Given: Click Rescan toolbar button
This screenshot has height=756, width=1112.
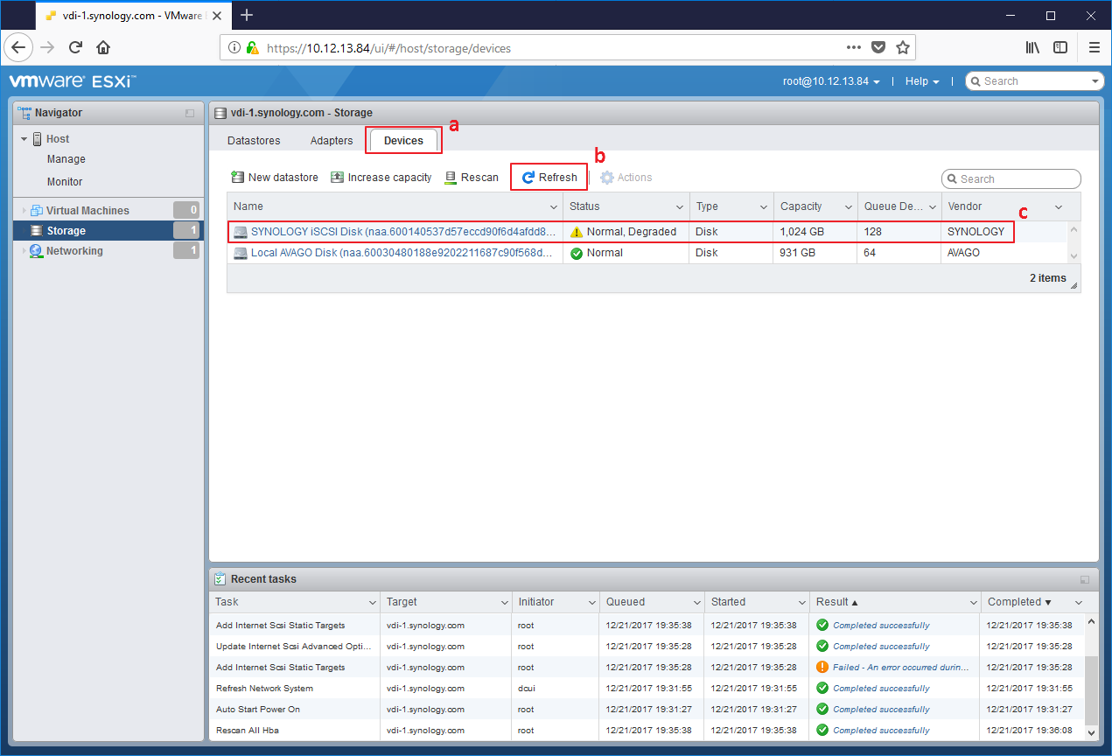Looking at the screenshot, I should click(x=472, y=178).
